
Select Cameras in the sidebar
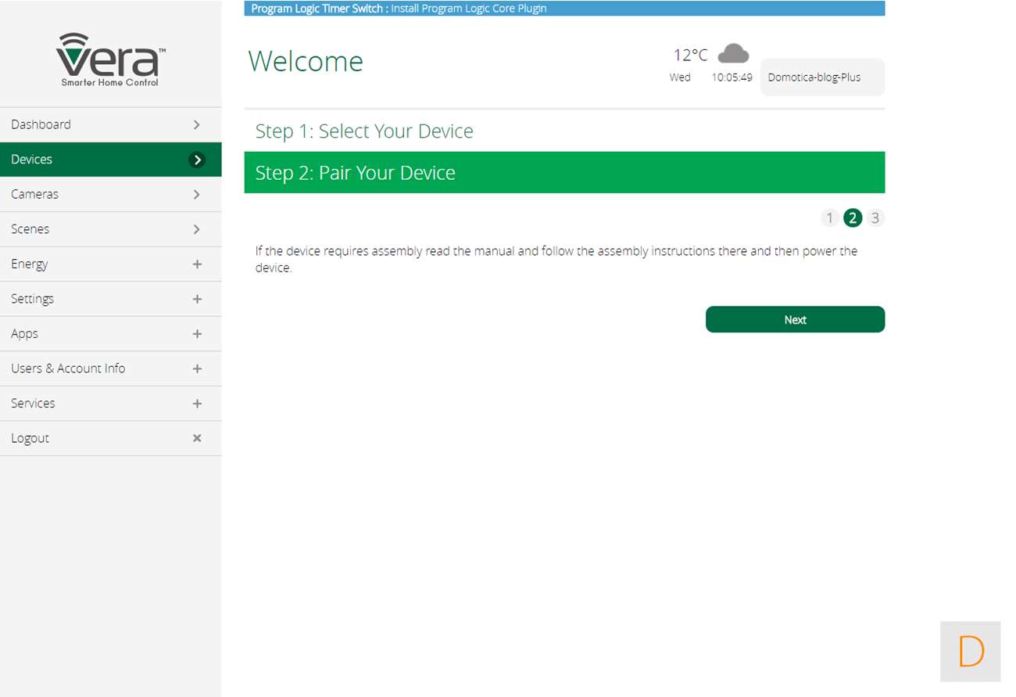(x=34, y=194)
